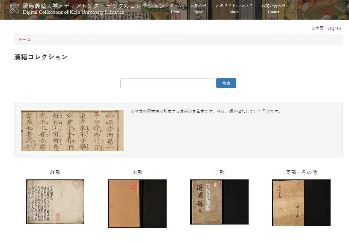Select the 史部 plain cover thumbnail

click(x=137, y=203)
